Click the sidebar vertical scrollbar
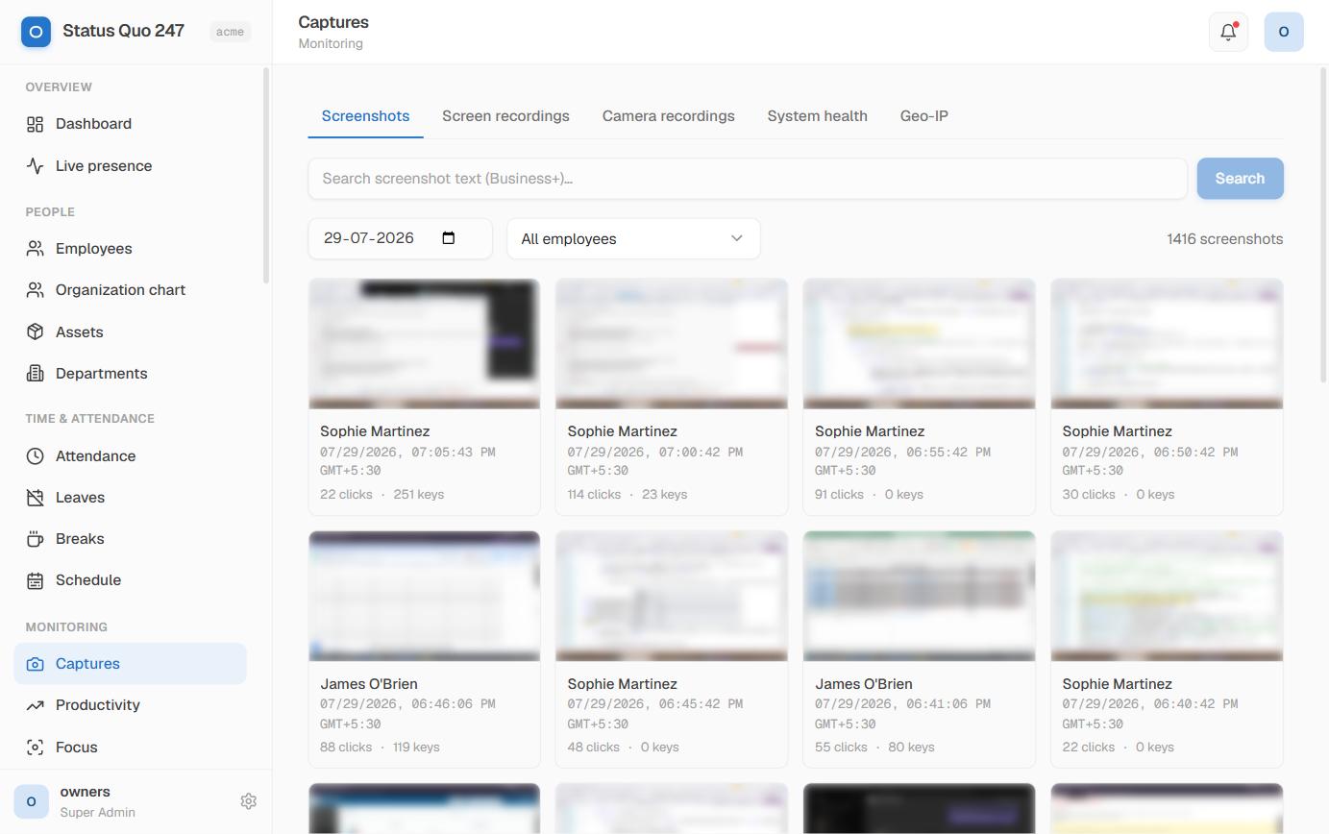This screenshot has width=1329, height=834. click(x=266, y=176)
